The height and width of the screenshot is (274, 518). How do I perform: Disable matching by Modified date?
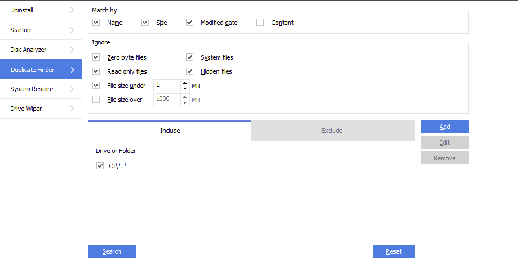coord(190,23)
